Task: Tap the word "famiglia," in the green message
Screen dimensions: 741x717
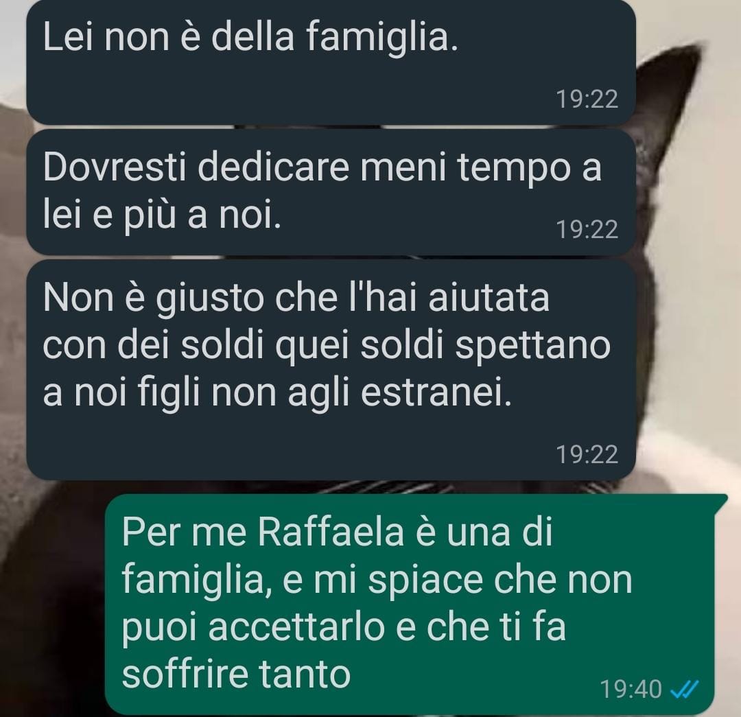Action: click(x=197, y=581)
